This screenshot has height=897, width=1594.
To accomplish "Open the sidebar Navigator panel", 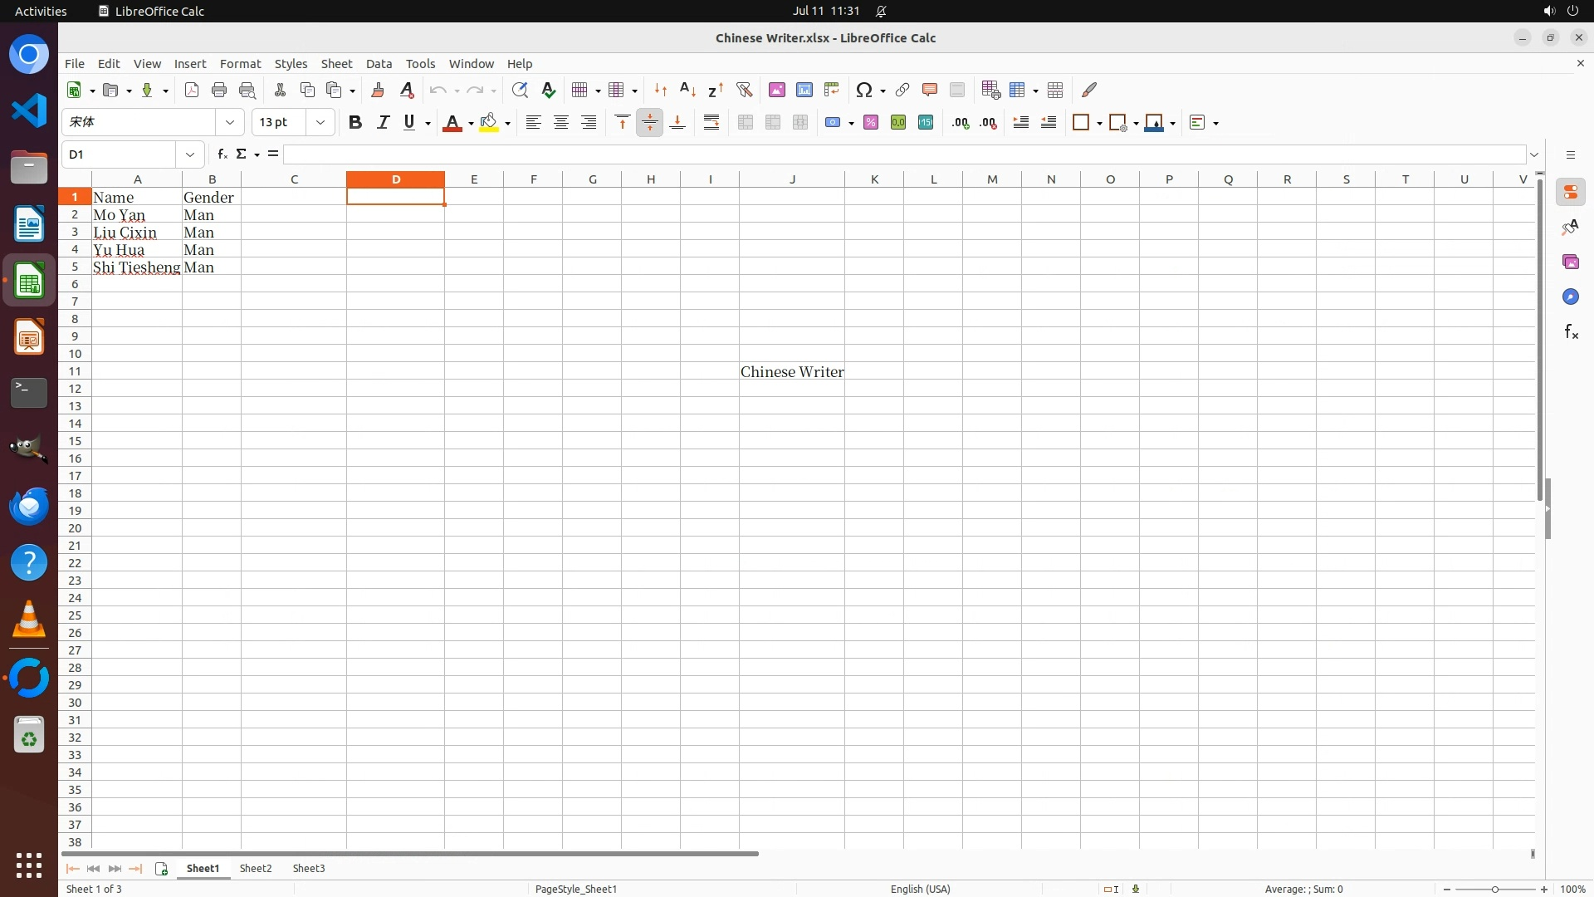I will click(x=1570, y=297).
